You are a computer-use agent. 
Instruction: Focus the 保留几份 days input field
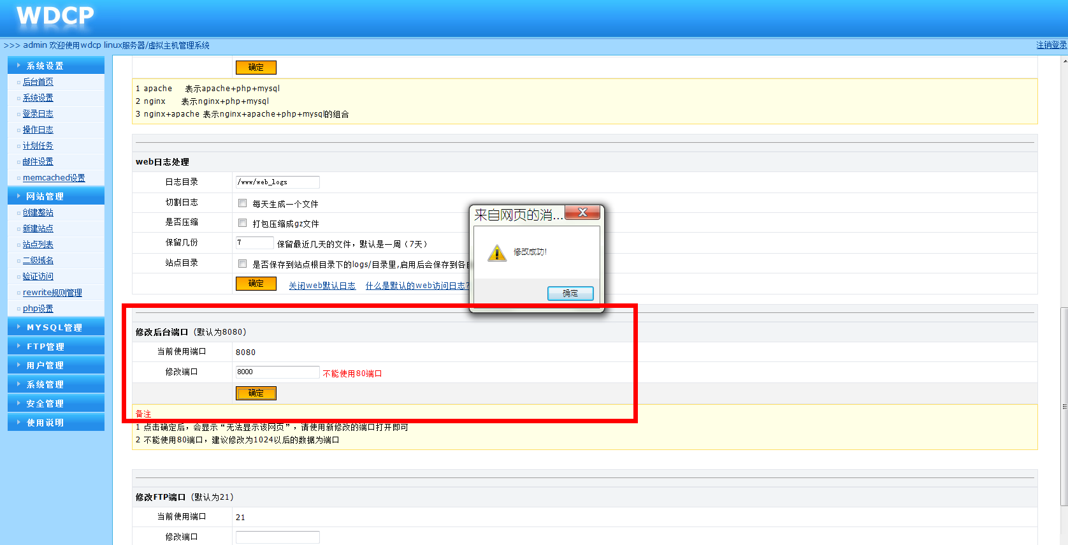[255, 243]
